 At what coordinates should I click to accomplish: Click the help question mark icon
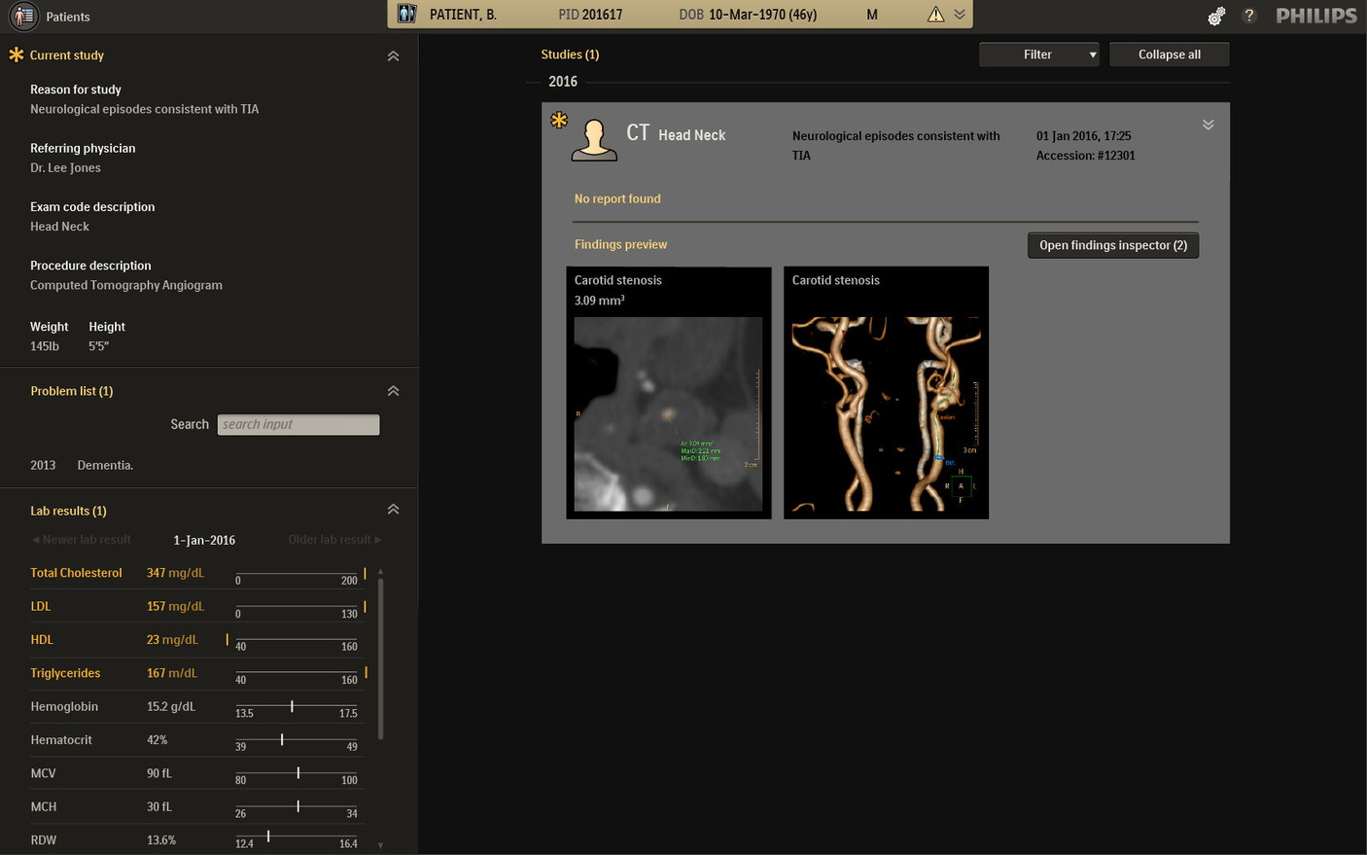pyautogui.click(x=1249, y=16)
